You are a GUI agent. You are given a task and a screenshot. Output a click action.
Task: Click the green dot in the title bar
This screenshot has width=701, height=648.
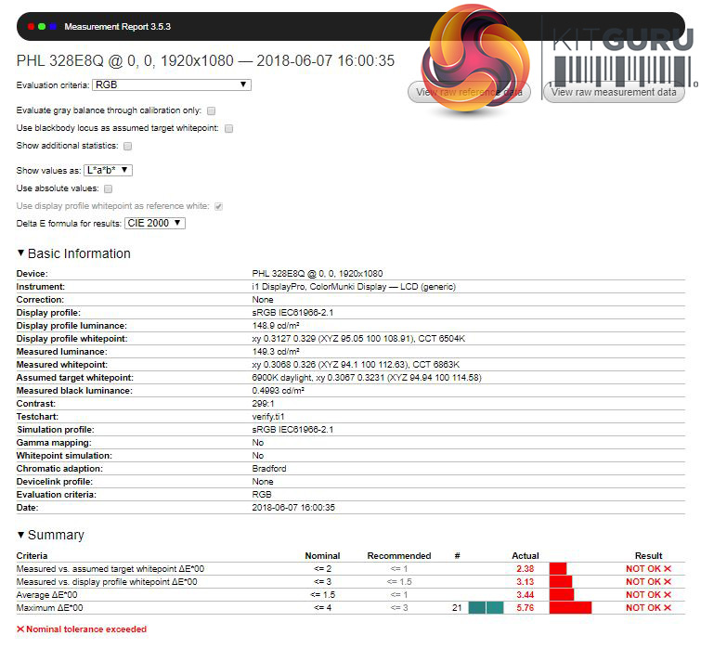[x=42, y=27]
